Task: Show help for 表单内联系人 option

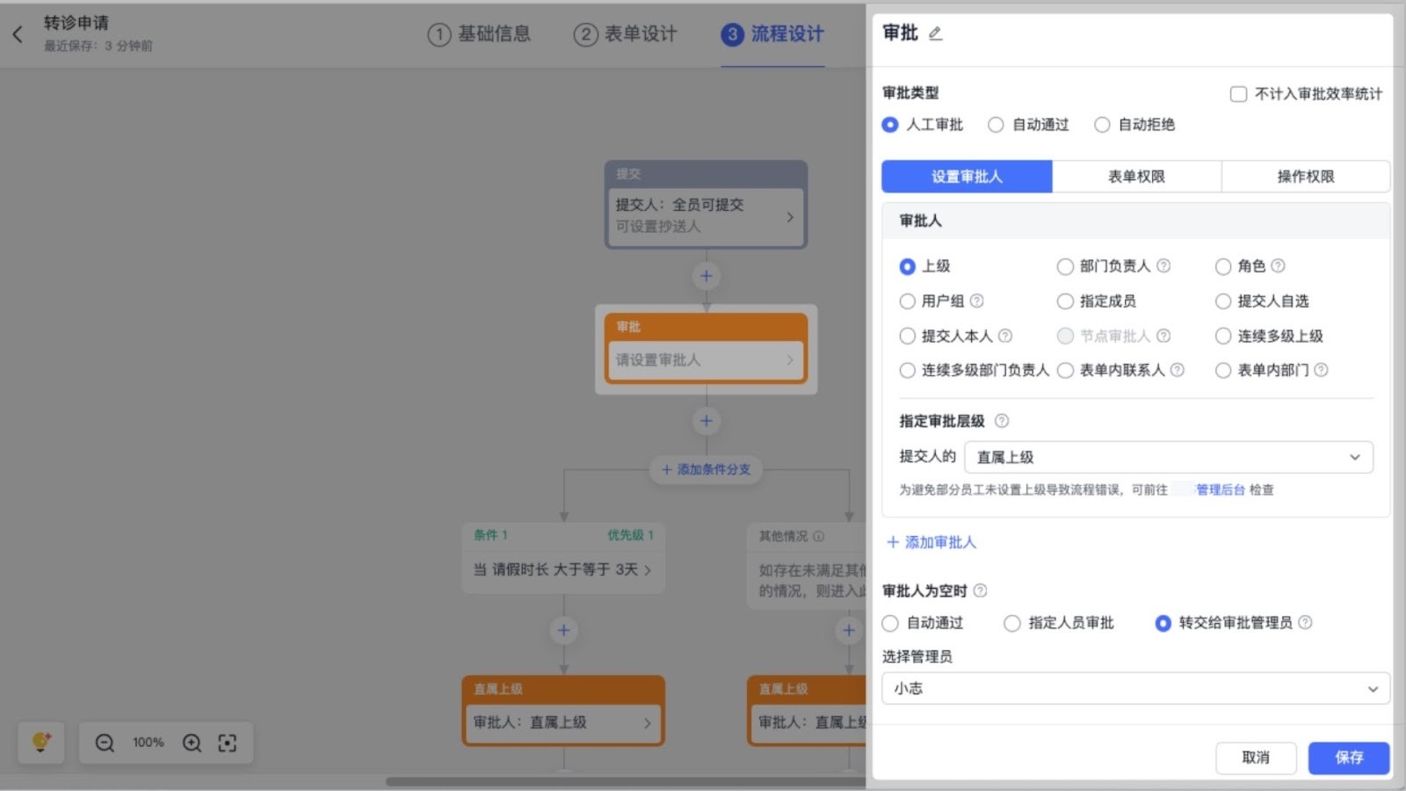Action: point(1178,370)
